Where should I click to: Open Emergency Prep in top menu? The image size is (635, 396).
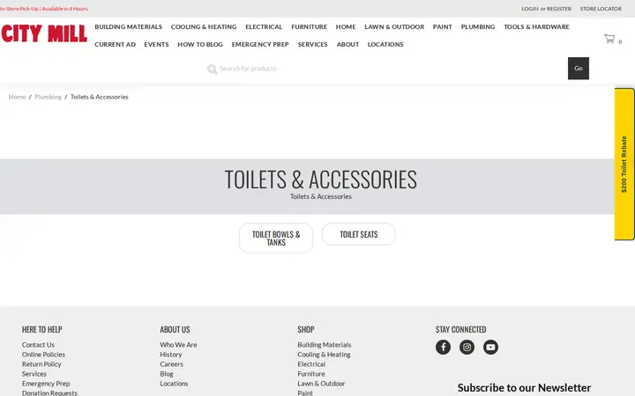[x=260, y=45]
